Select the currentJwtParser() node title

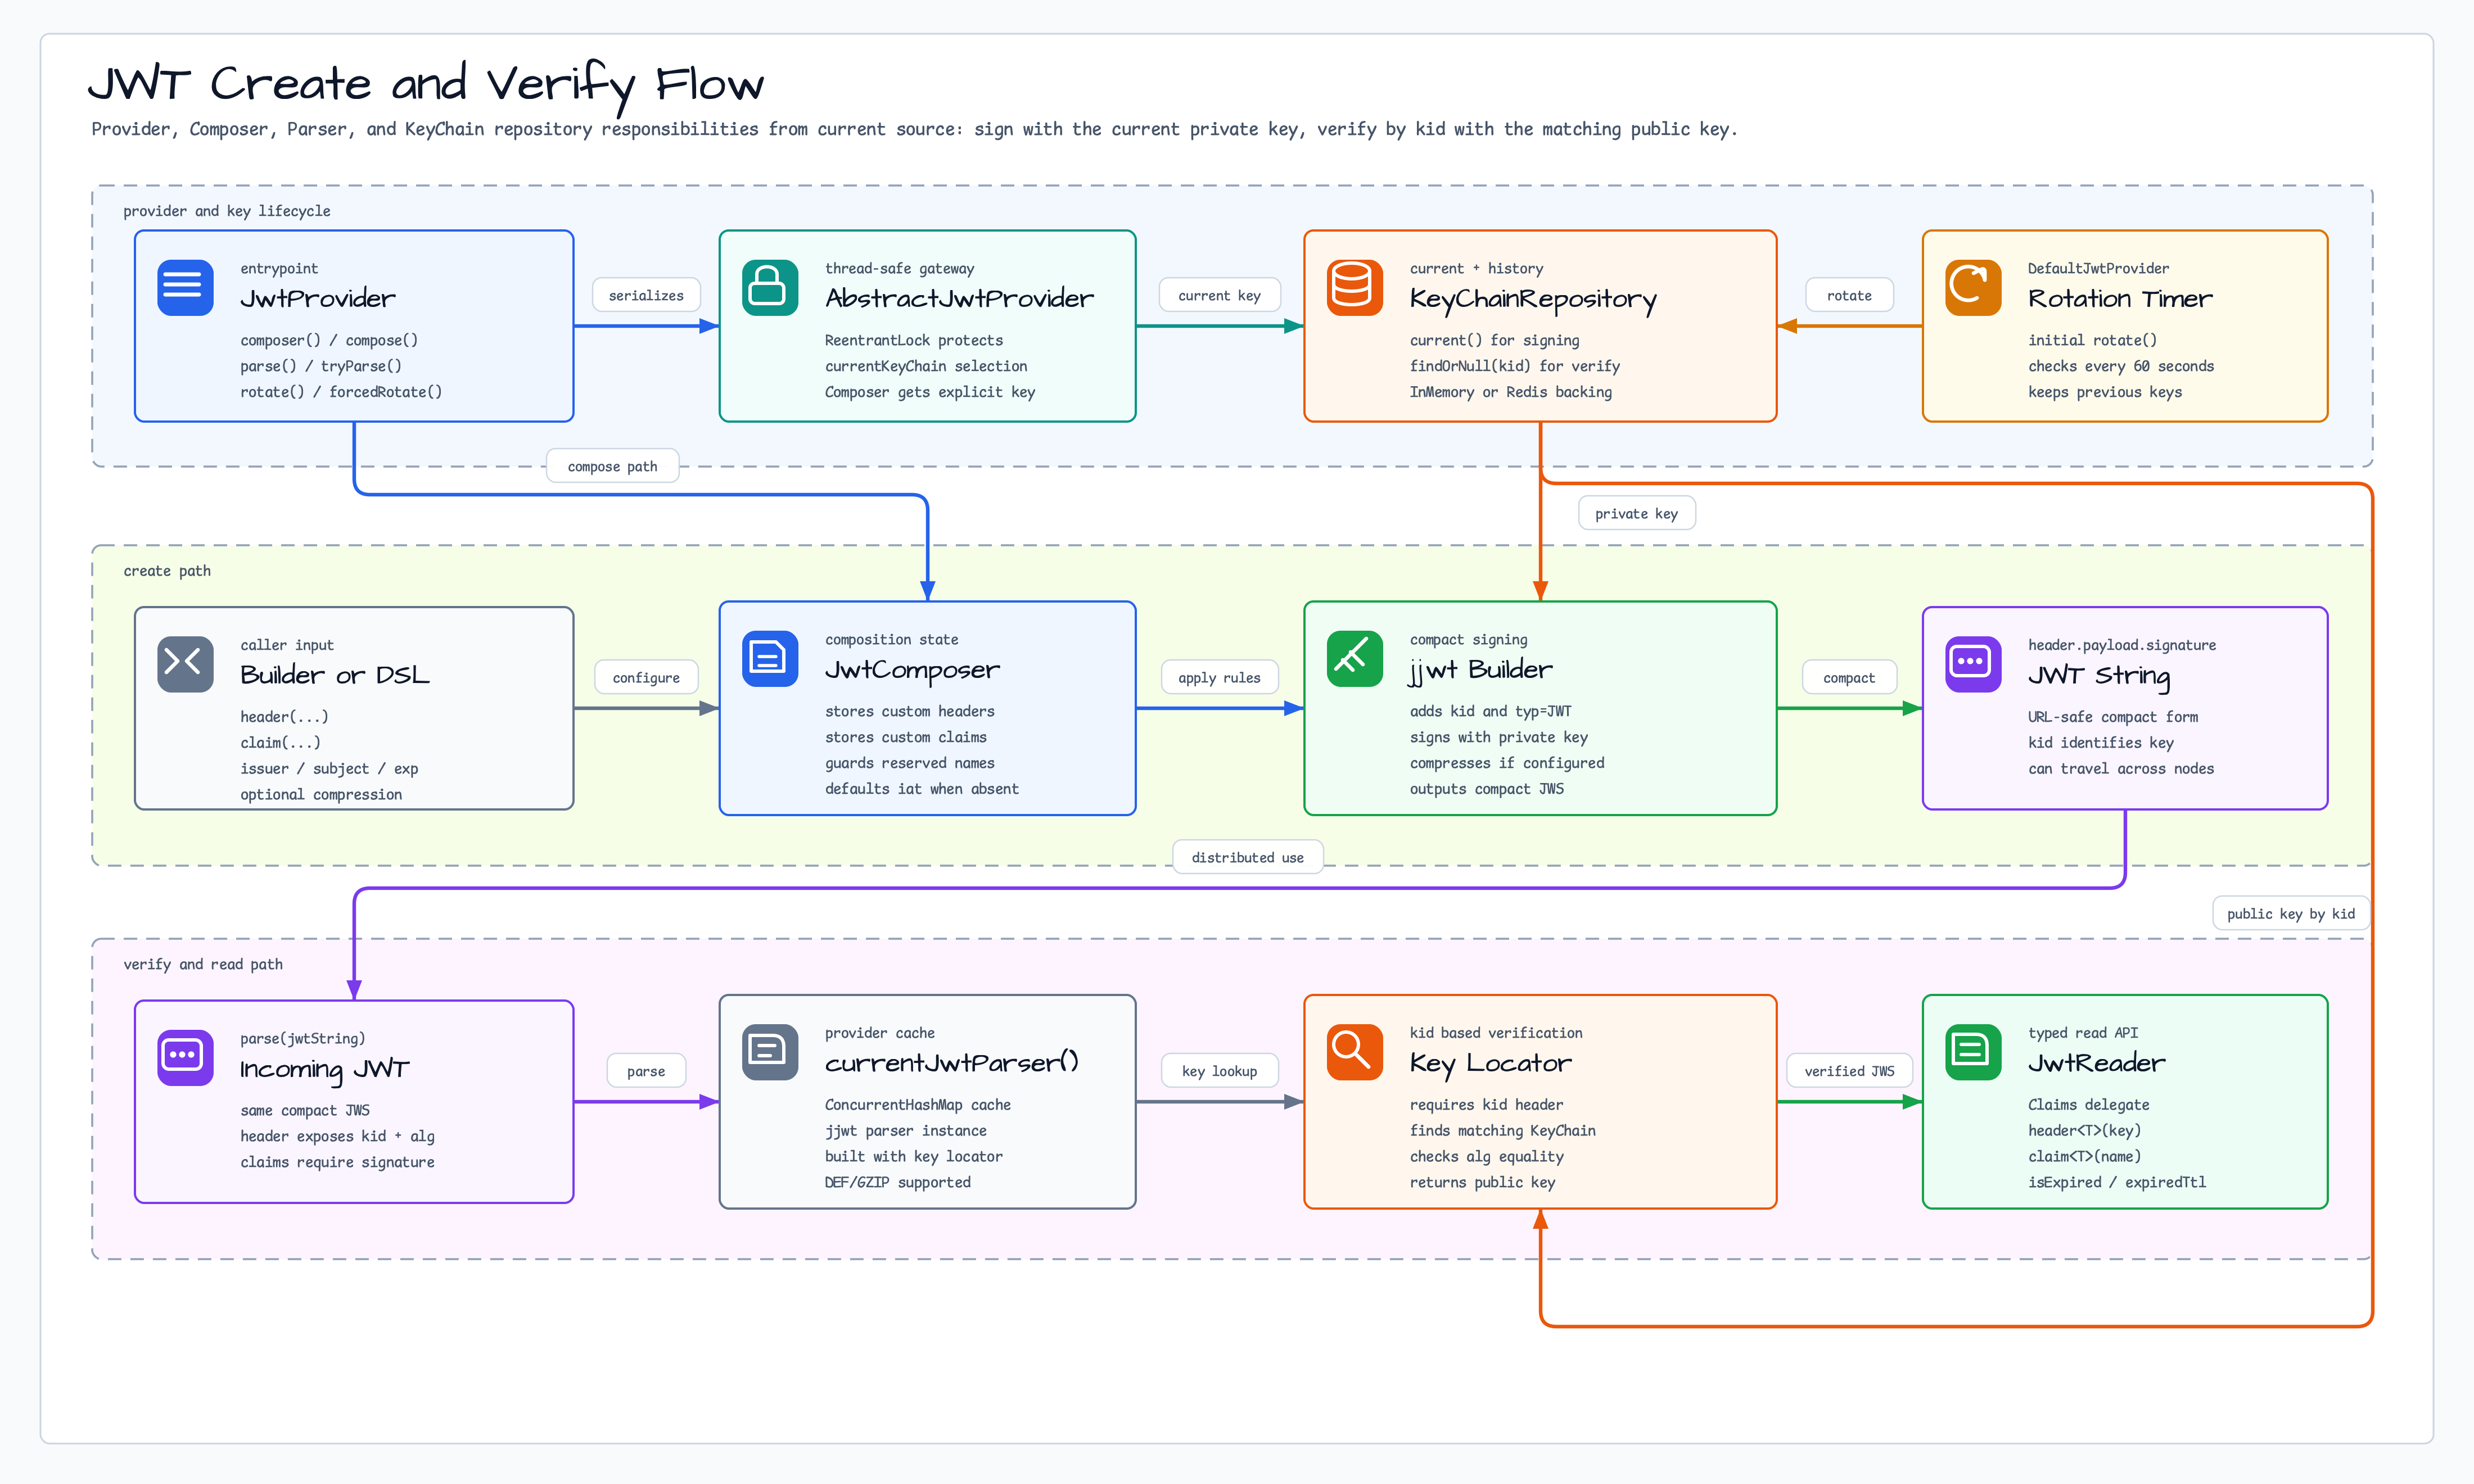coord(951,1062)
